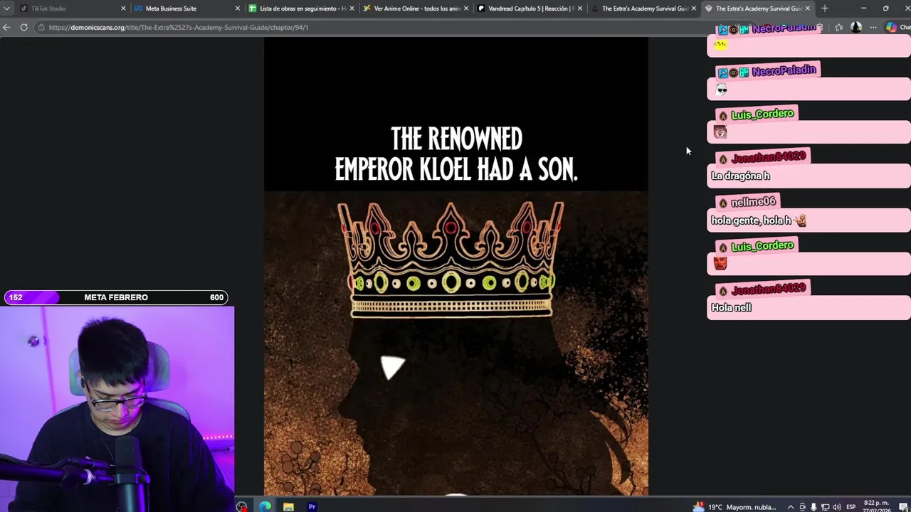Image resolution: width=911 pixels, height=512 pixels.
Task: Click the streamer webcam overlay
Action: click(117, 409)
